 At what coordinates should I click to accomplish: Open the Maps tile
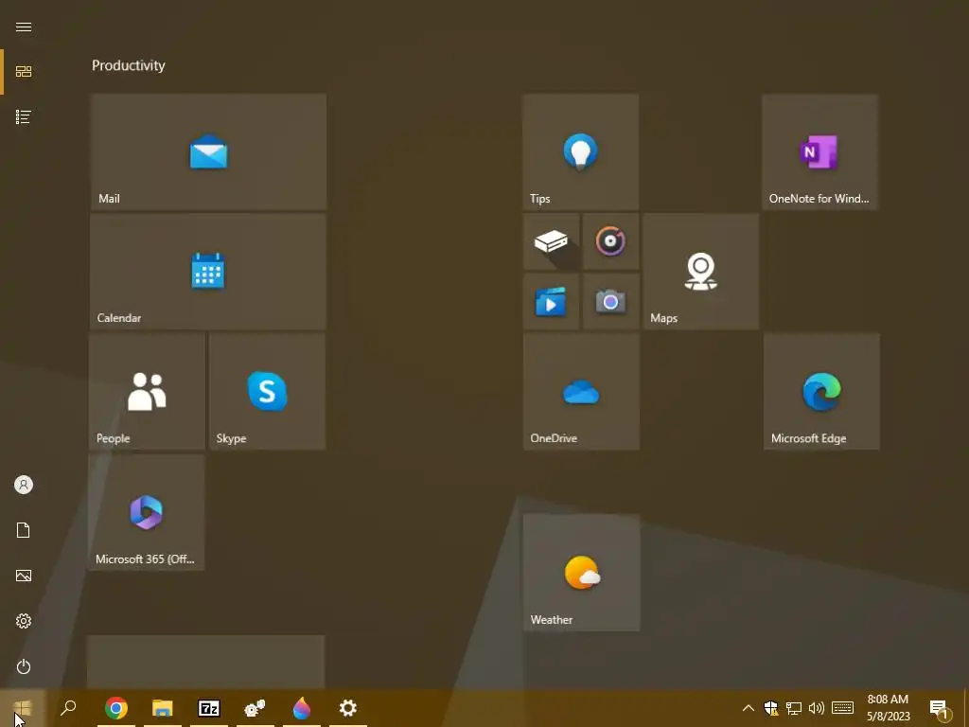(701, 272)
